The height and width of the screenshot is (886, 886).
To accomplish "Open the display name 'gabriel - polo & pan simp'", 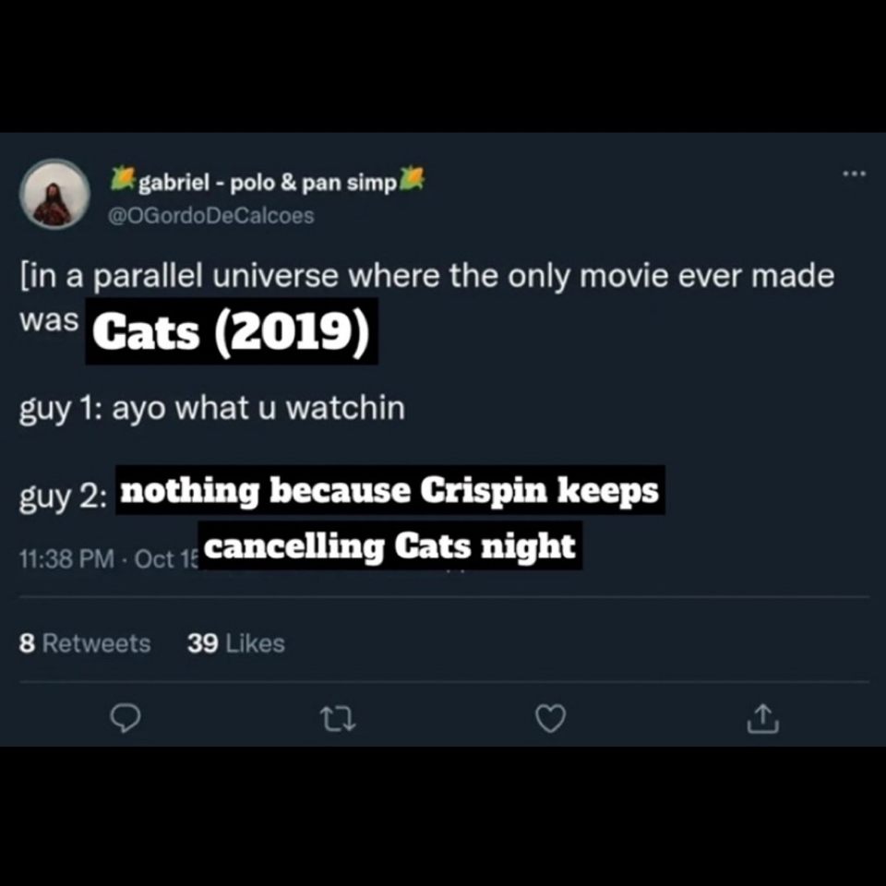I will [268, 182].
